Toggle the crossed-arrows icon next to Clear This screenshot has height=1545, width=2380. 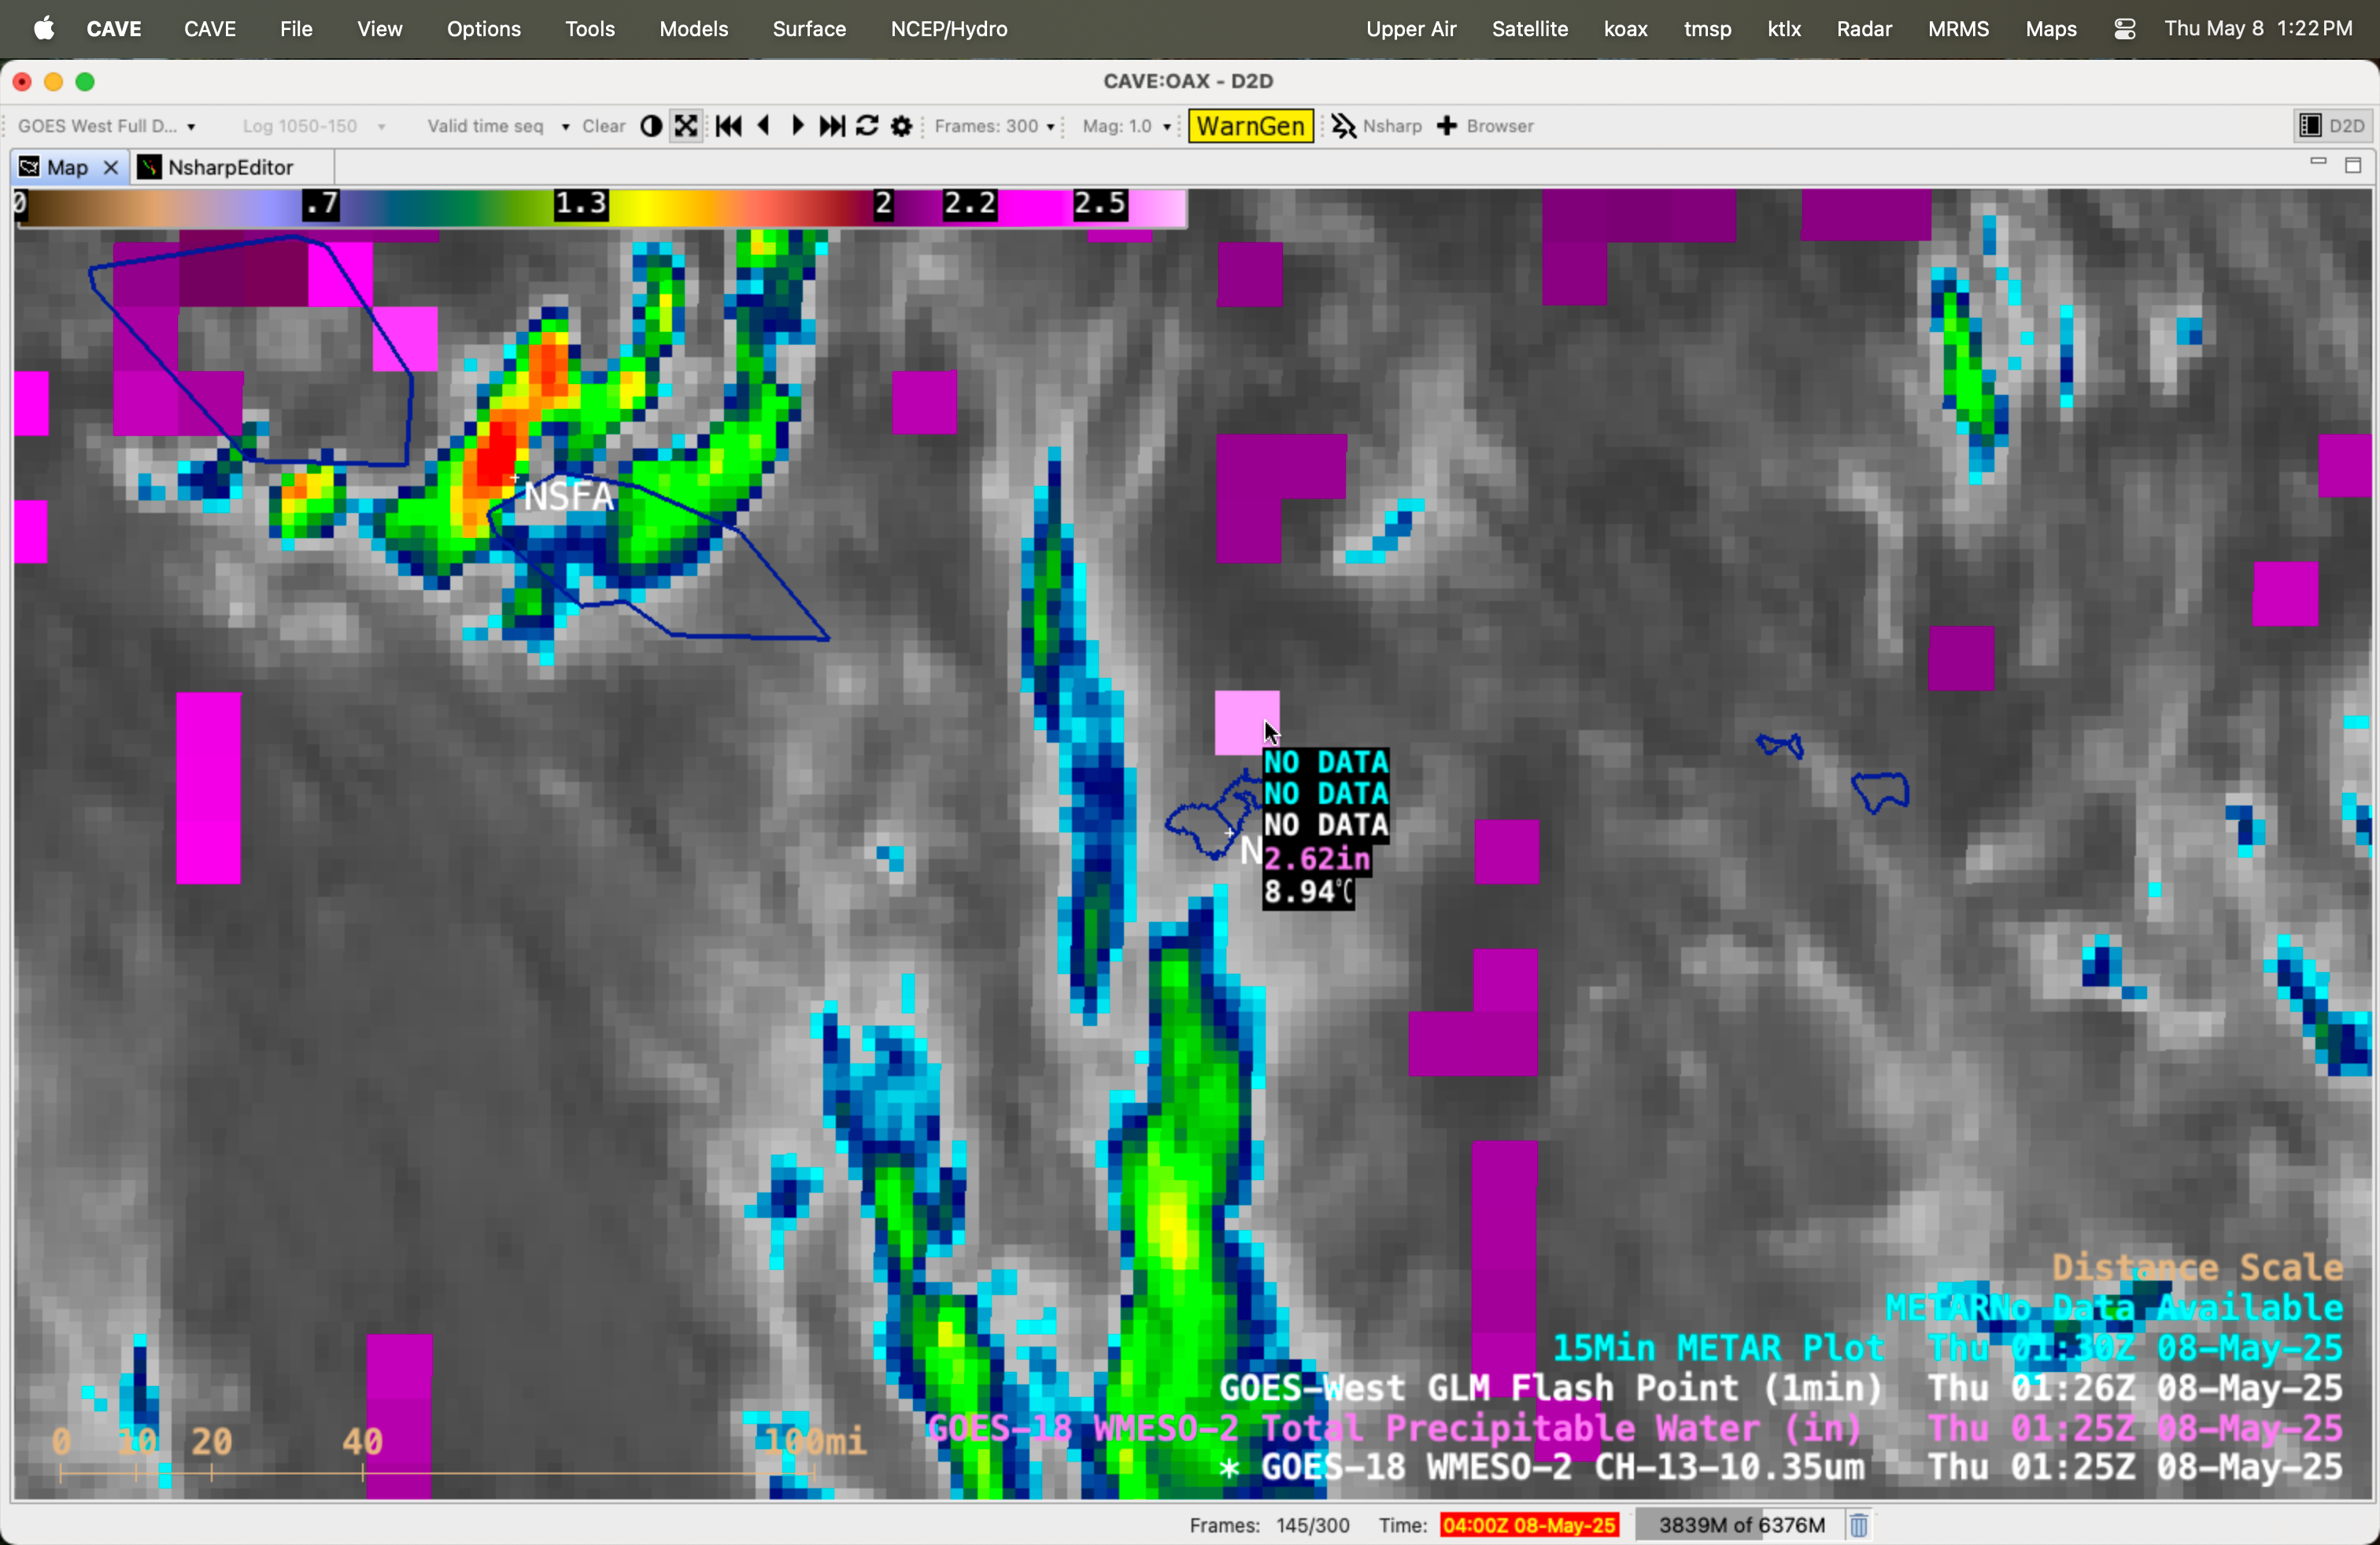point(686,126)
